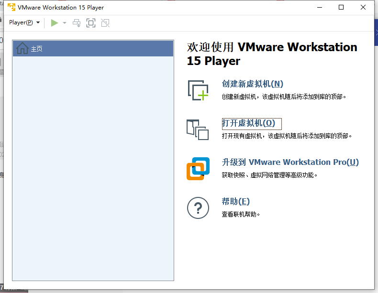Click the question mark help icon
Viewport: 378px width, 293px height.
pyautogui.click(x=198, y=208)
